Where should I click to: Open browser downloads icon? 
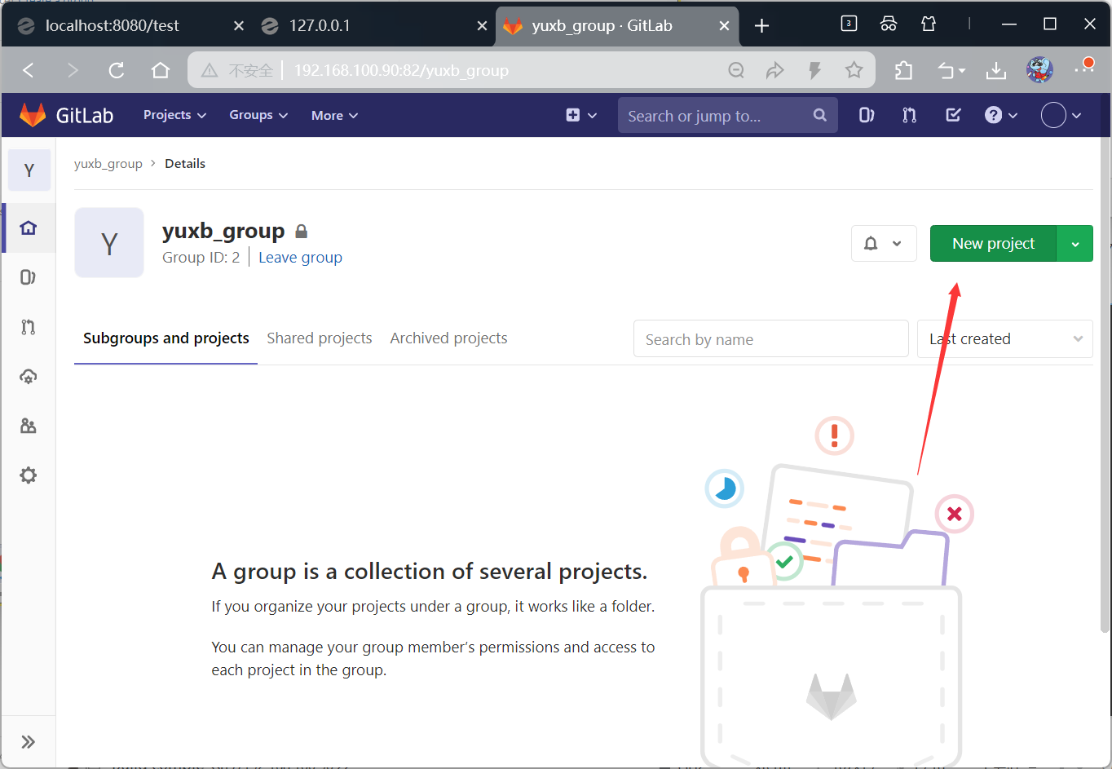click(995, 71)
